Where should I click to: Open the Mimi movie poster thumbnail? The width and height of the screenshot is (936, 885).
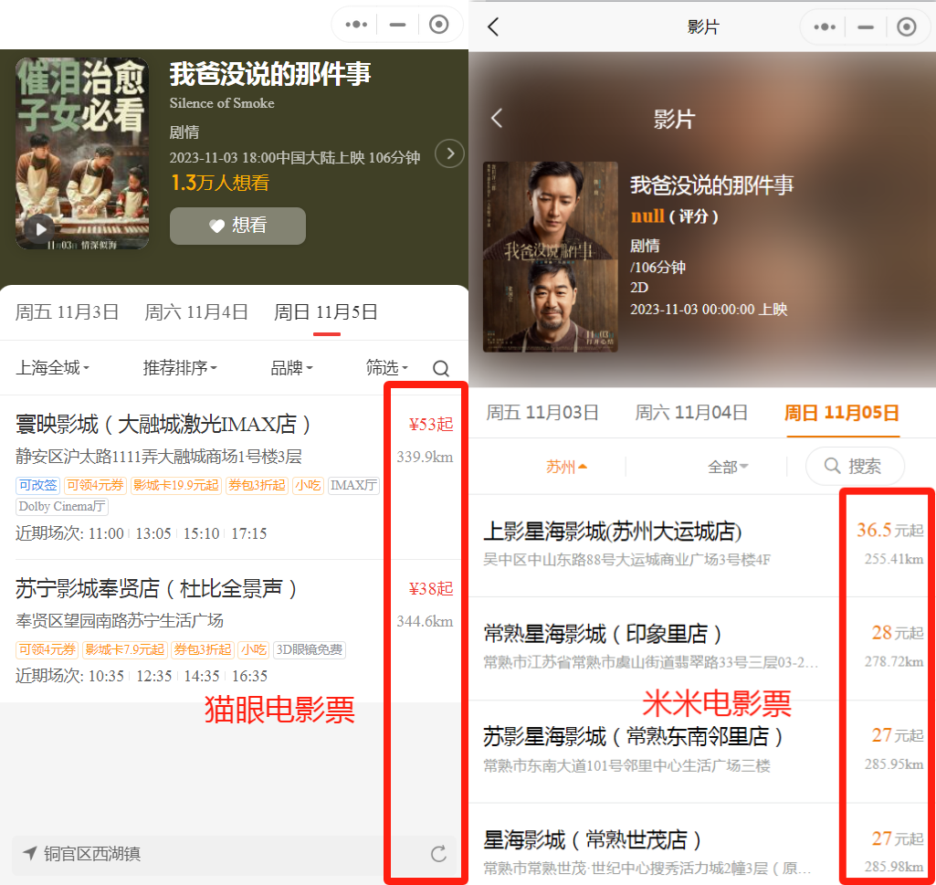point(551,257)
